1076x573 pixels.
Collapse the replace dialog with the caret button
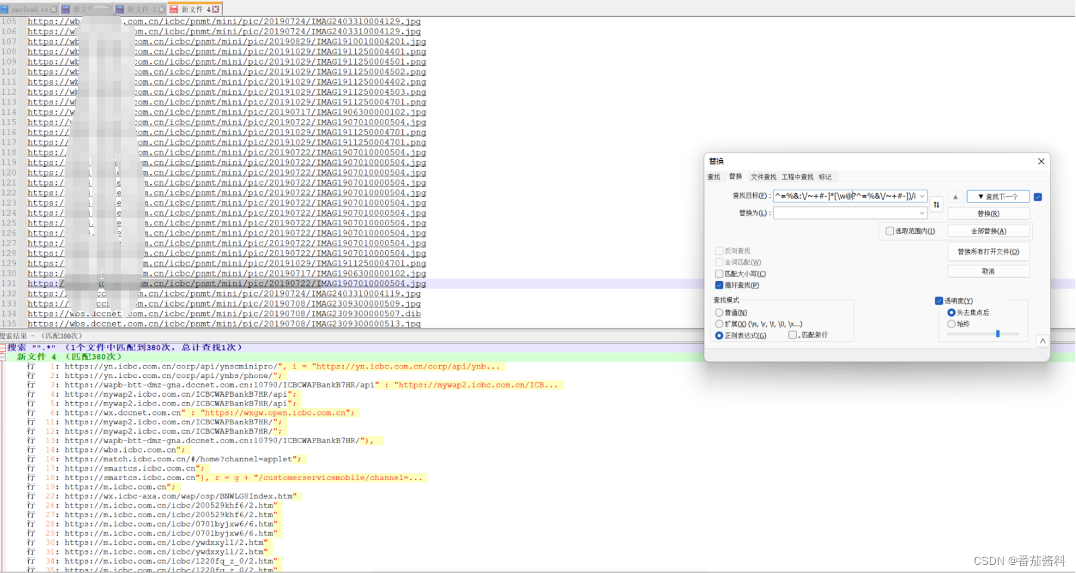(x=1042, y=341)
